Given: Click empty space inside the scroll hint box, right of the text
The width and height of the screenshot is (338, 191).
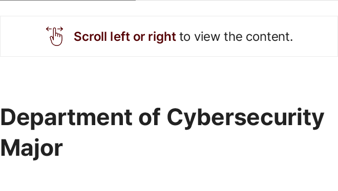Looking at the screenshot, I should (315, 36).
